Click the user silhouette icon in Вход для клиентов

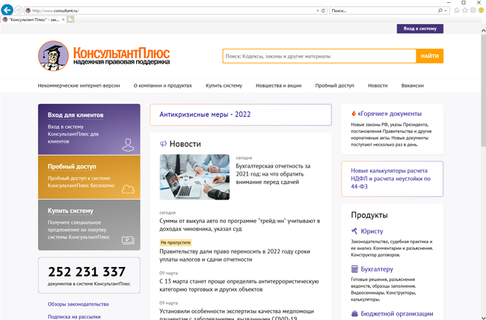[128, 144]
